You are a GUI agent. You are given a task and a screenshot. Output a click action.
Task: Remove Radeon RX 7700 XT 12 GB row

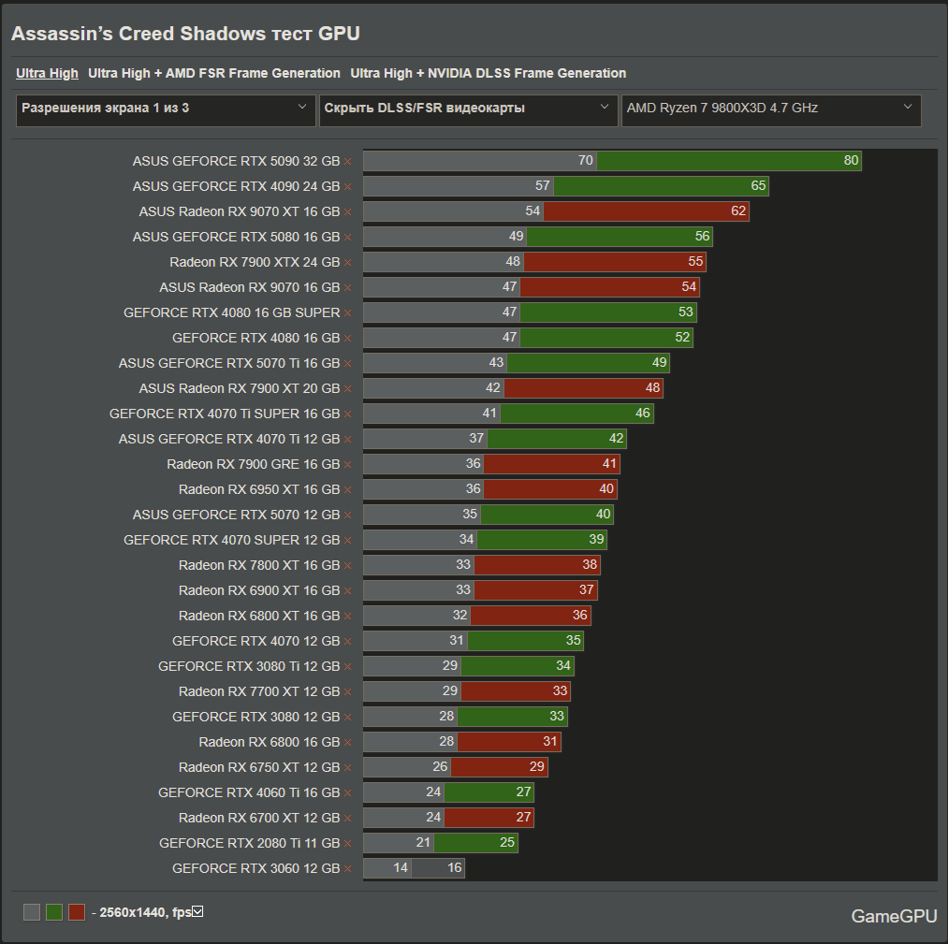point(347,692)
